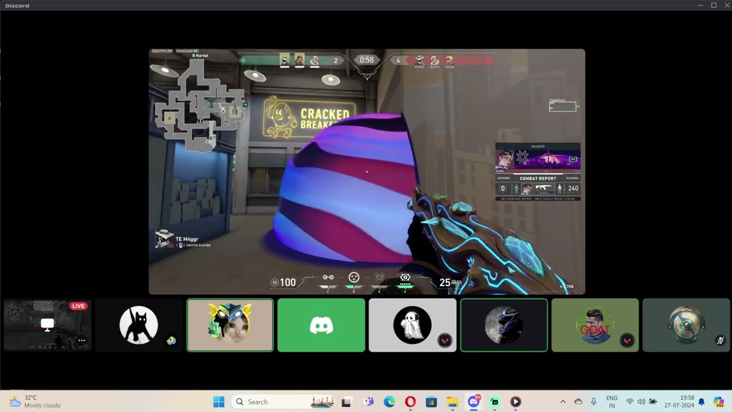This screenshot has height=412, width=732.
Task: Select the black cat avatar participant
Action: tap(138, 325)
